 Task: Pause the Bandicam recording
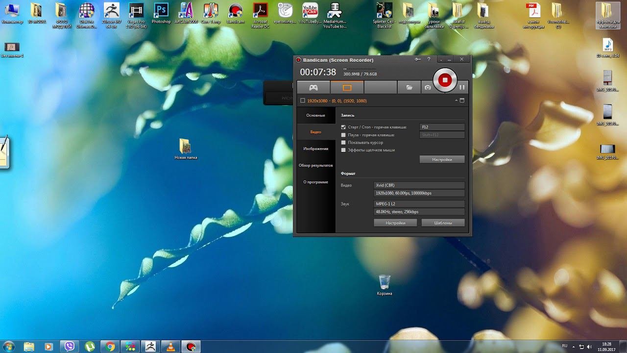pyautogui.click(x=461, y=87)
